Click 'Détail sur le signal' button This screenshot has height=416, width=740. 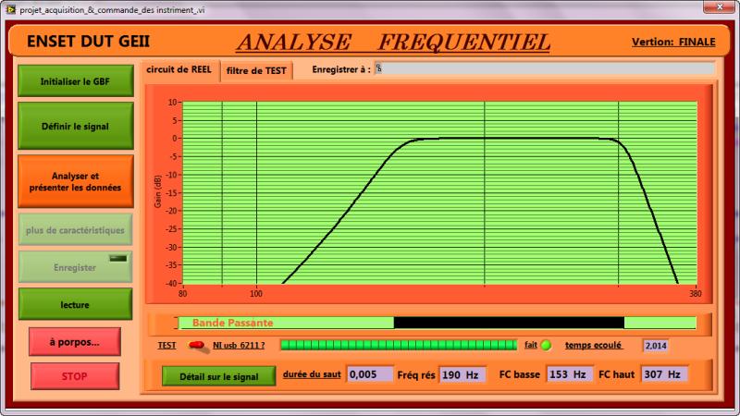[x=219, y=375]
